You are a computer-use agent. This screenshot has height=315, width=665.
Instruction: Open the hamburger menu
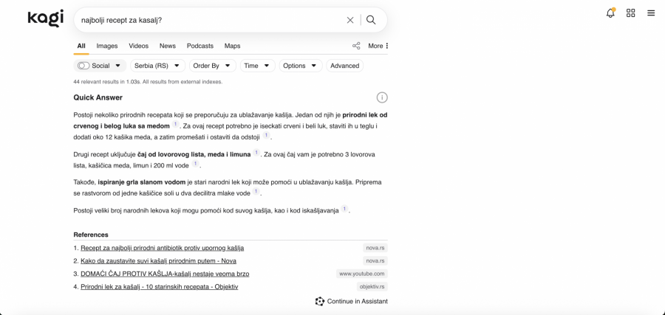coord(651,13)
